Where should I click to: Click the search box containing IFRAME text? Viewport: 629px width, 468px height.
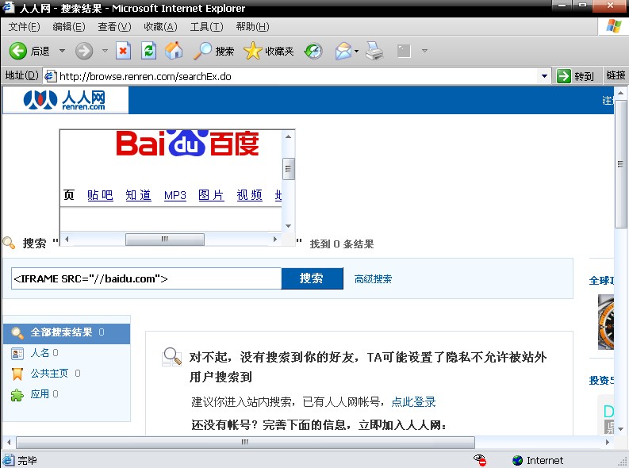pyautogui.click(x=147, y=278)
